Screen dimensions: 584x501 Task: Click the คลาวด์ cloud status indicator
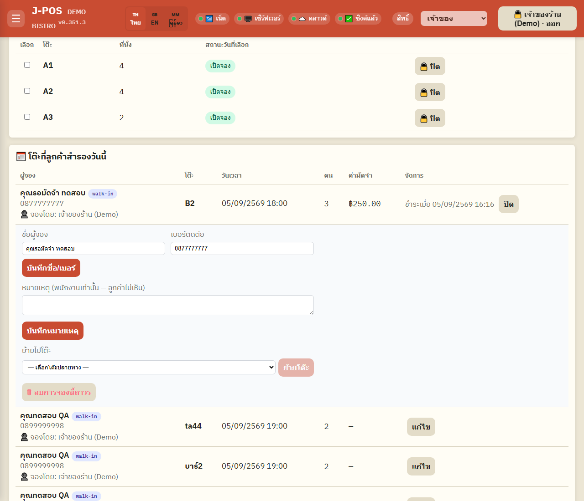(309, 19)
